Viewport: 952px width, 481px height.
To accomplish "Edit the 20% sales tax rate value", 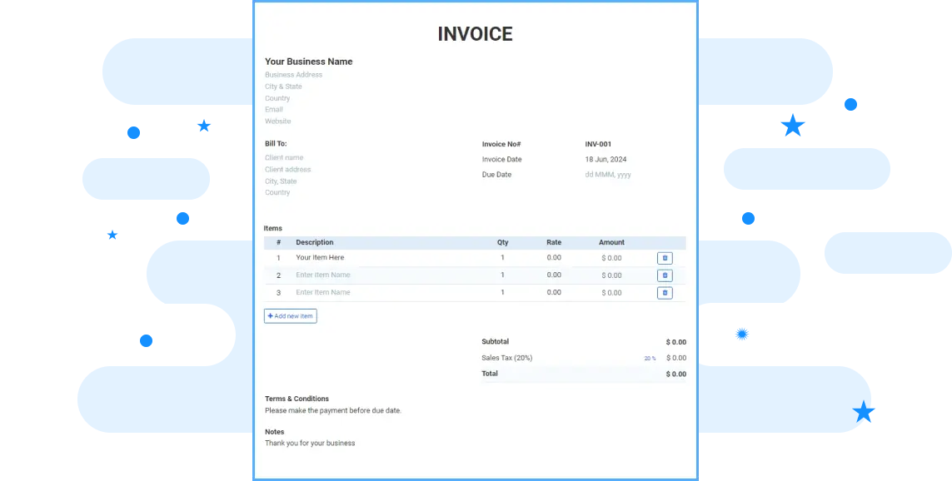I will [x=649, y=358].
